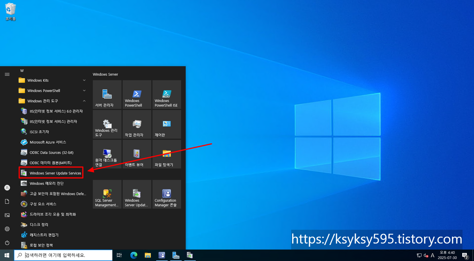
Task: Open the clock and date in taskbar
Action: click(447, 255)
